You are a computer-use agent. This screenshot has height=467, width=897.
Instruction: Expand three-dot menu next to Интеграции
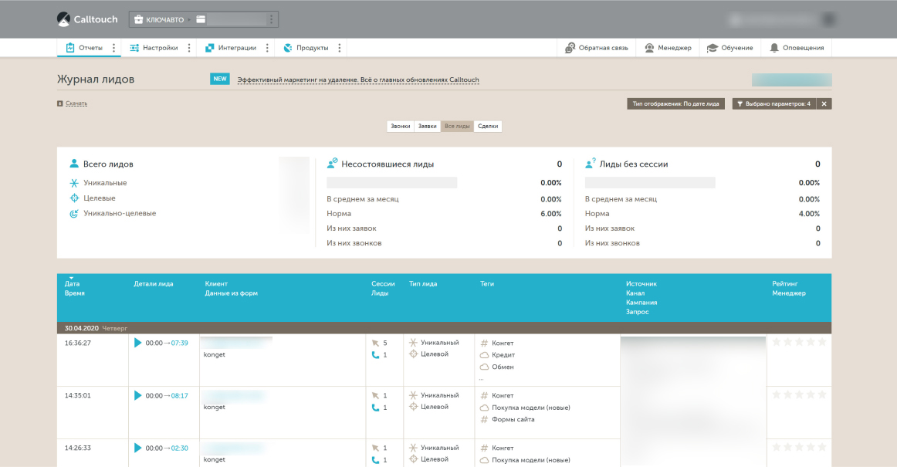(x=266, y=48)
